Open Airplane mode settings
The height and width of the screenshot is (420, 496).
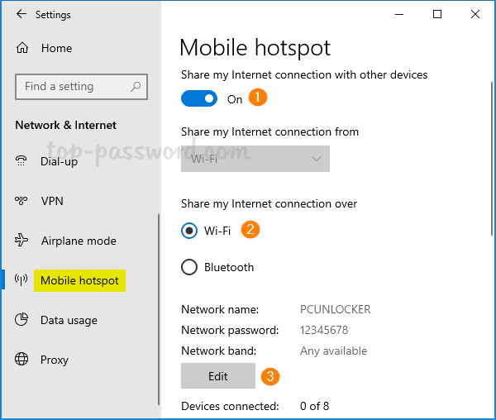click(x=79, y=241)
